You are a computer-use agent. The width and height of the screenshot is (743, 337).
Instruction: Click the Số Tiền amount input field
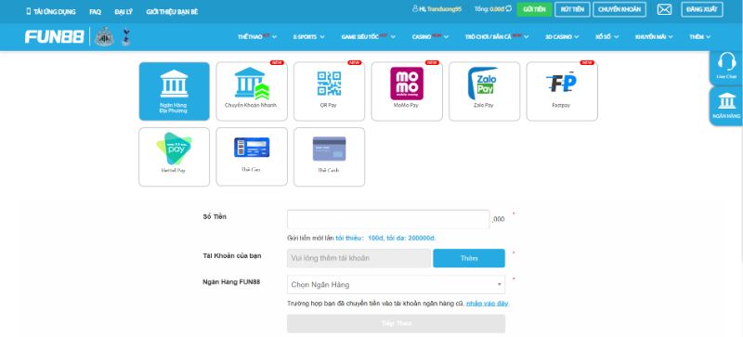[388, 219]
